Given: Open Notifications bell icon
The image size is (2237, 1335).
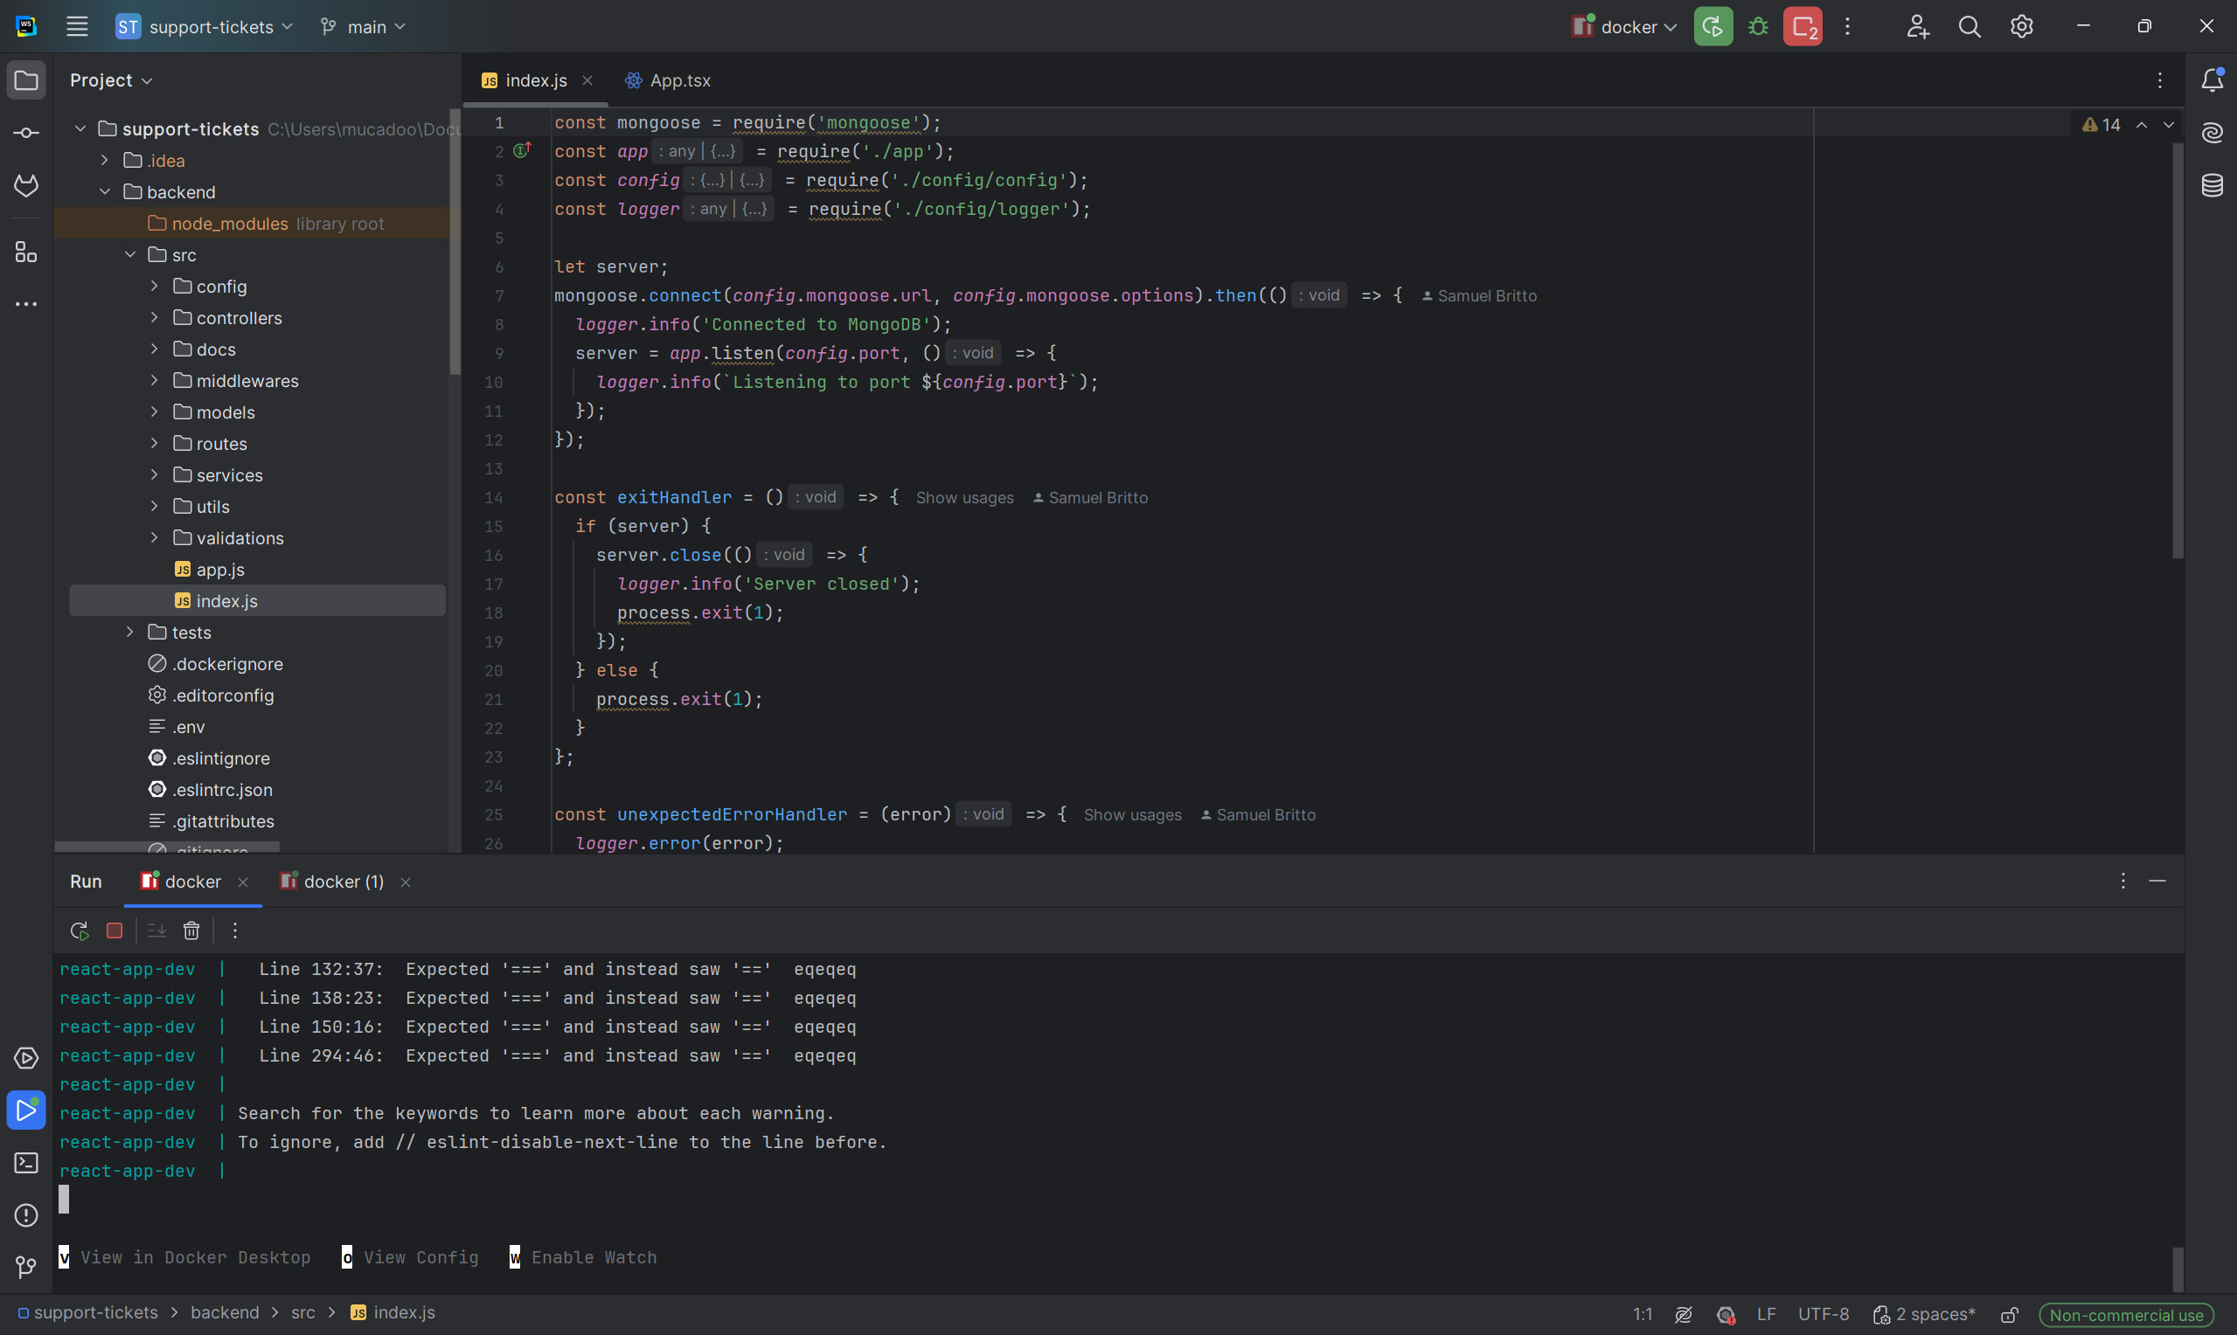Looking at the screenshot, I should click(2212, 80).
